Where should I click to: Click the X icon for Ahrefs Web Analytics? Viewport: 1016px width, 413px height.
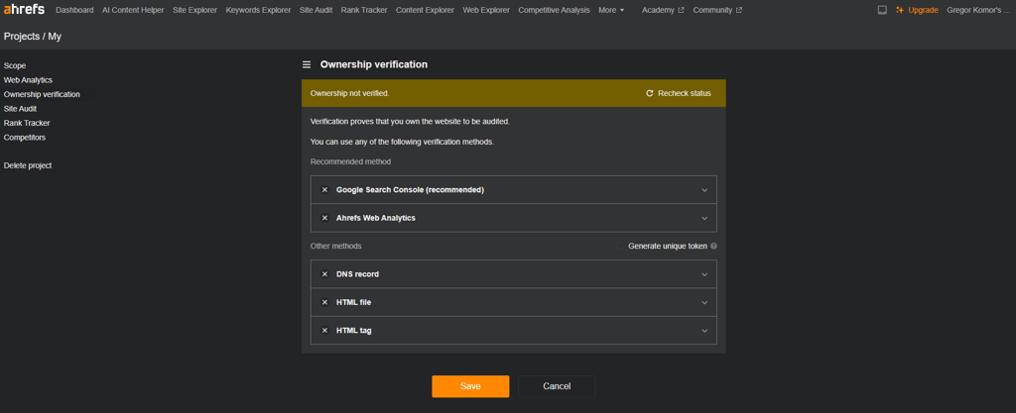click(x=324, y=219)
